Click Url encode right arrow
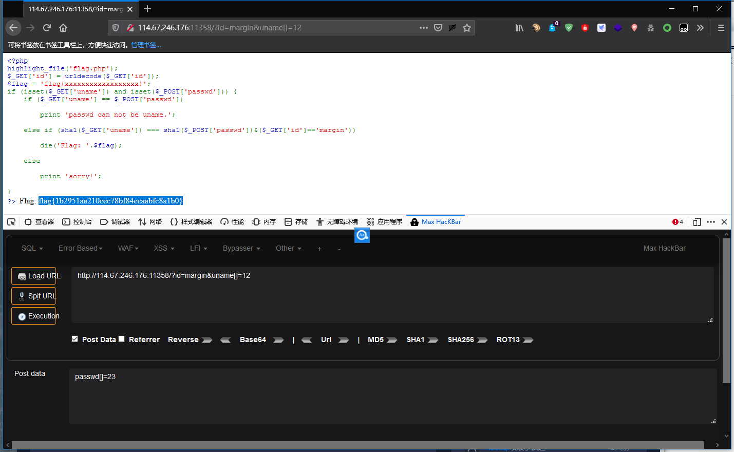This screenshot has width=734, height=452. 344,340
